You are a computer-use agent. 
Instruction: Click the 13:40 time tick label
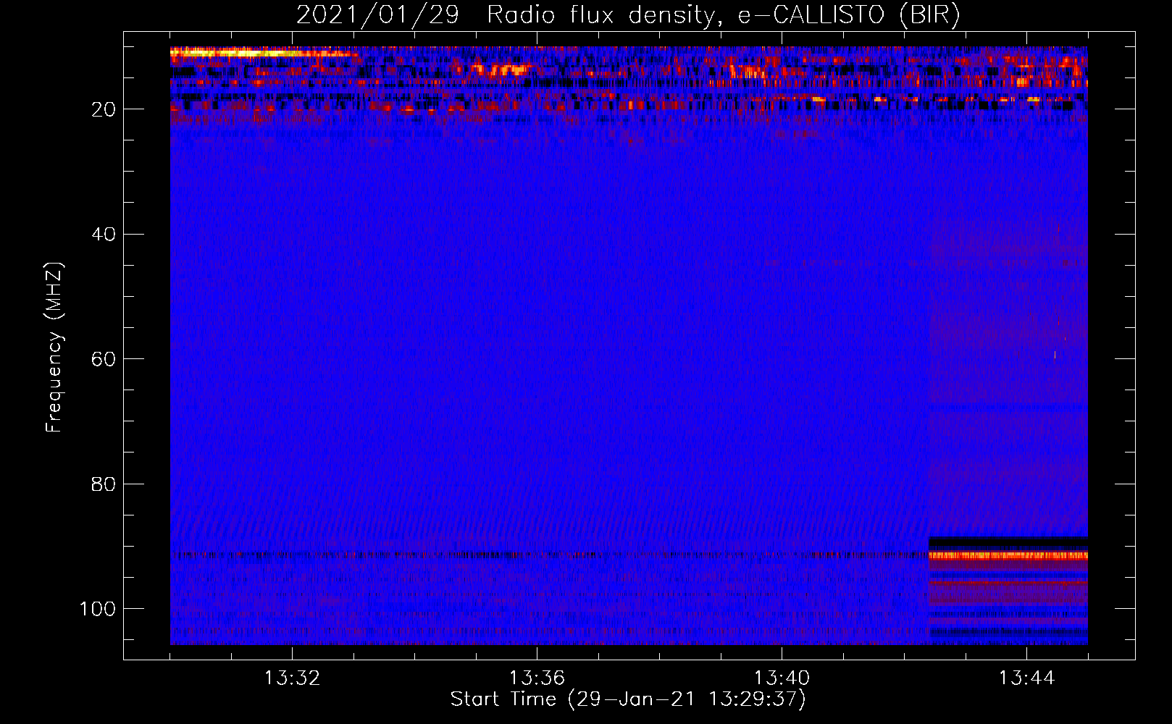782,678
